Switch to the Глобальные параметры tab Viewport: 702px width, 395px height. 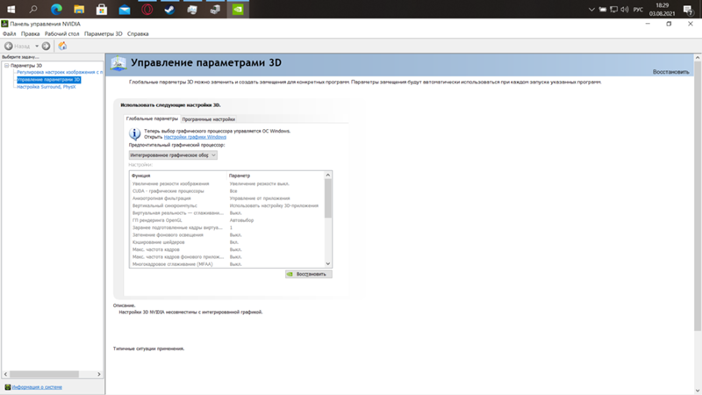[x=152, y=118]
